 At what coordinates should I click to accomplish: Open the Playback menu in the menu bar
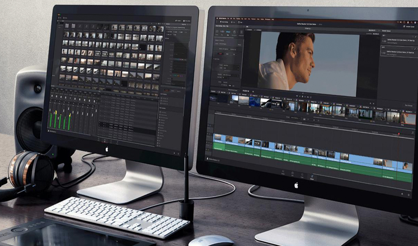point(253,19)
